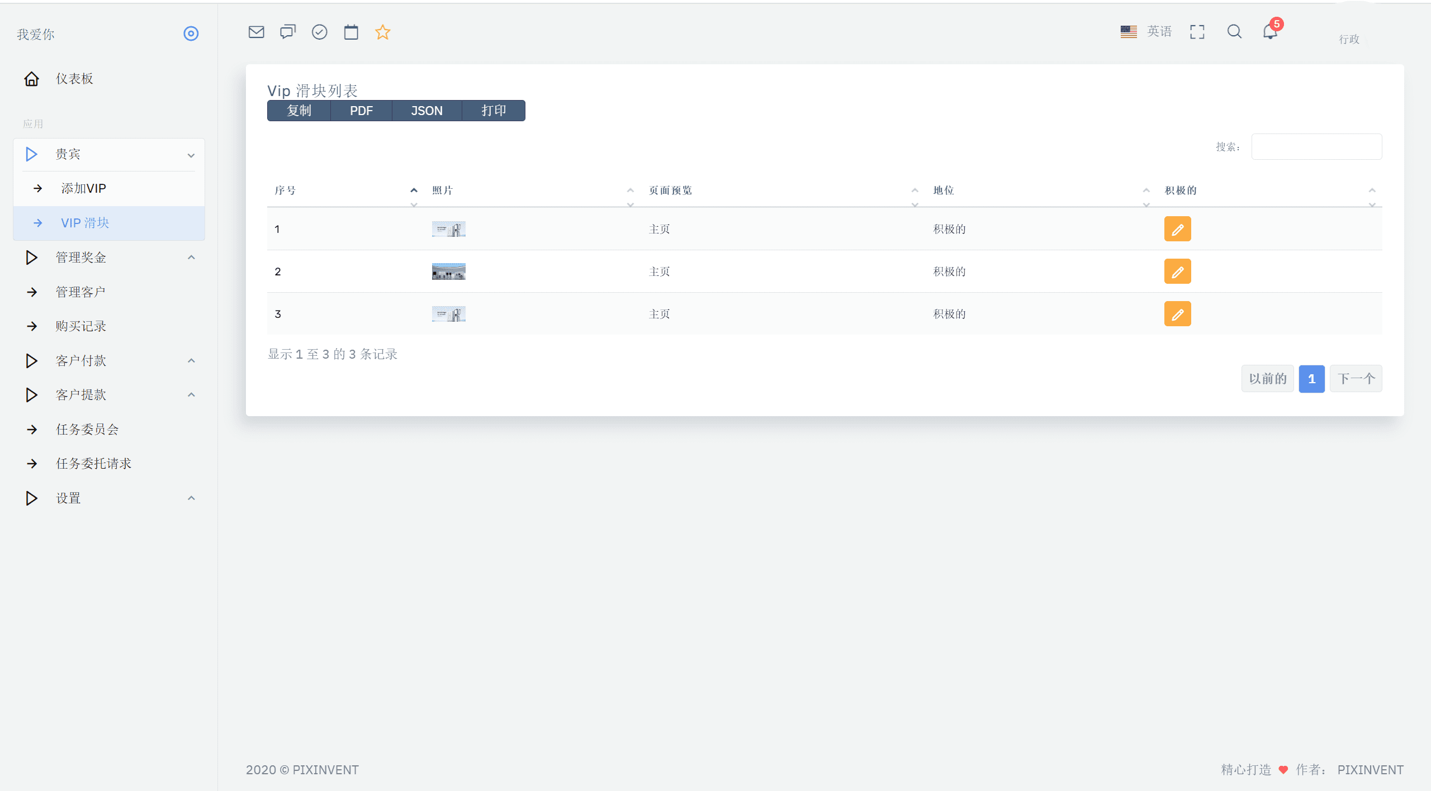Sort the table by 序号 column
Screen dimensions: 1431x791
pyautogui.click(x=285, y=190)
